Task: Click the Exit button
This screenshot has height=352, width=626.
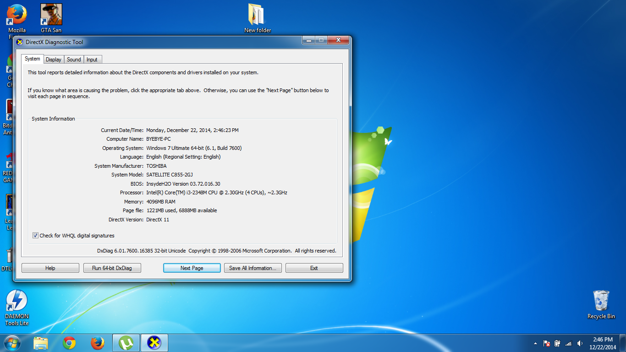Action: tap(314, 268)
